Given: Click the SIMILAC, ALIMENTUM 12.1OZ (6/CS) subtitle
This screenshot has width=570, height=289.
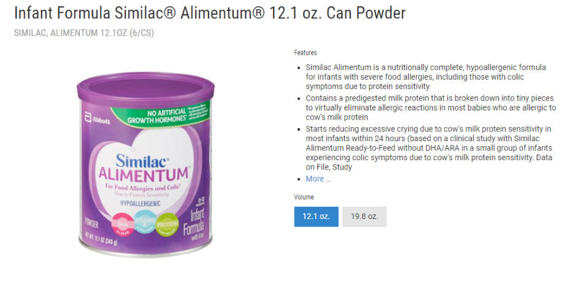Looking at the screenshot, I should tap(84, 33).
